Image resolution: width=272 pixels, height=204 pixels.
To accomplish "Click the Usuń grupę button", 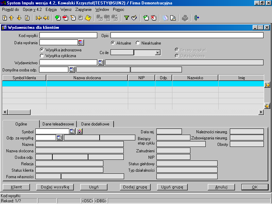I will pyautogui.click(x=172, y=187).
